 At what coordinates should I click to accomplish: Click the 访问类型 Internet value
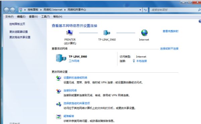[141, 57]
